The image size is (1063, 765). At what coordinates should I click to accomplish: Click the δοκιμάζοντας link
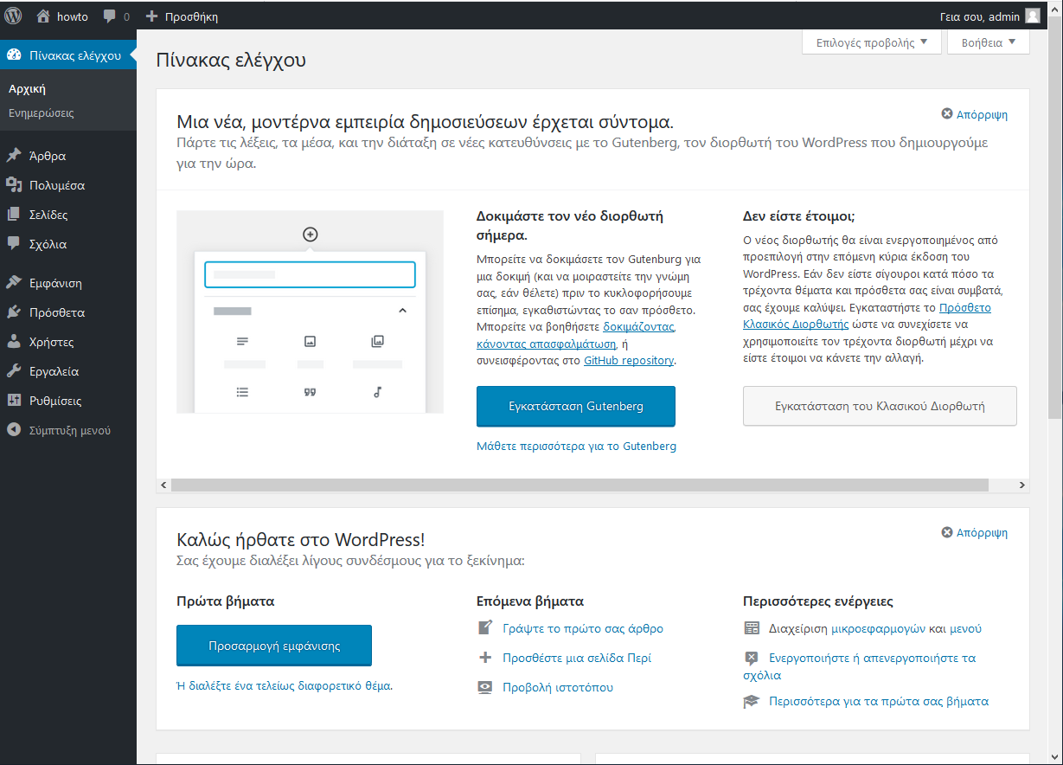point(638,327)
